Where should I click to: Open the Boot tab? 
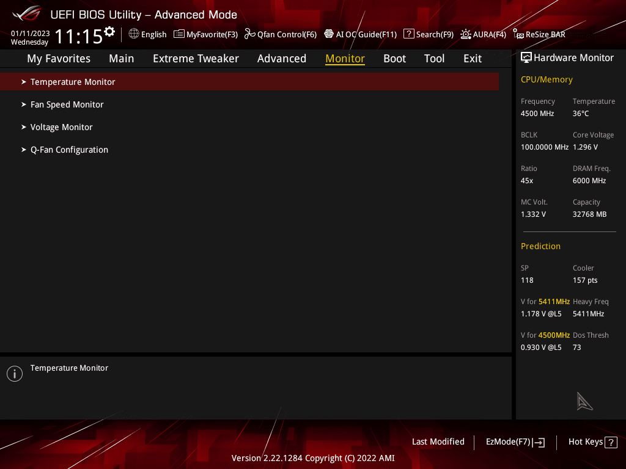[394, 59]
